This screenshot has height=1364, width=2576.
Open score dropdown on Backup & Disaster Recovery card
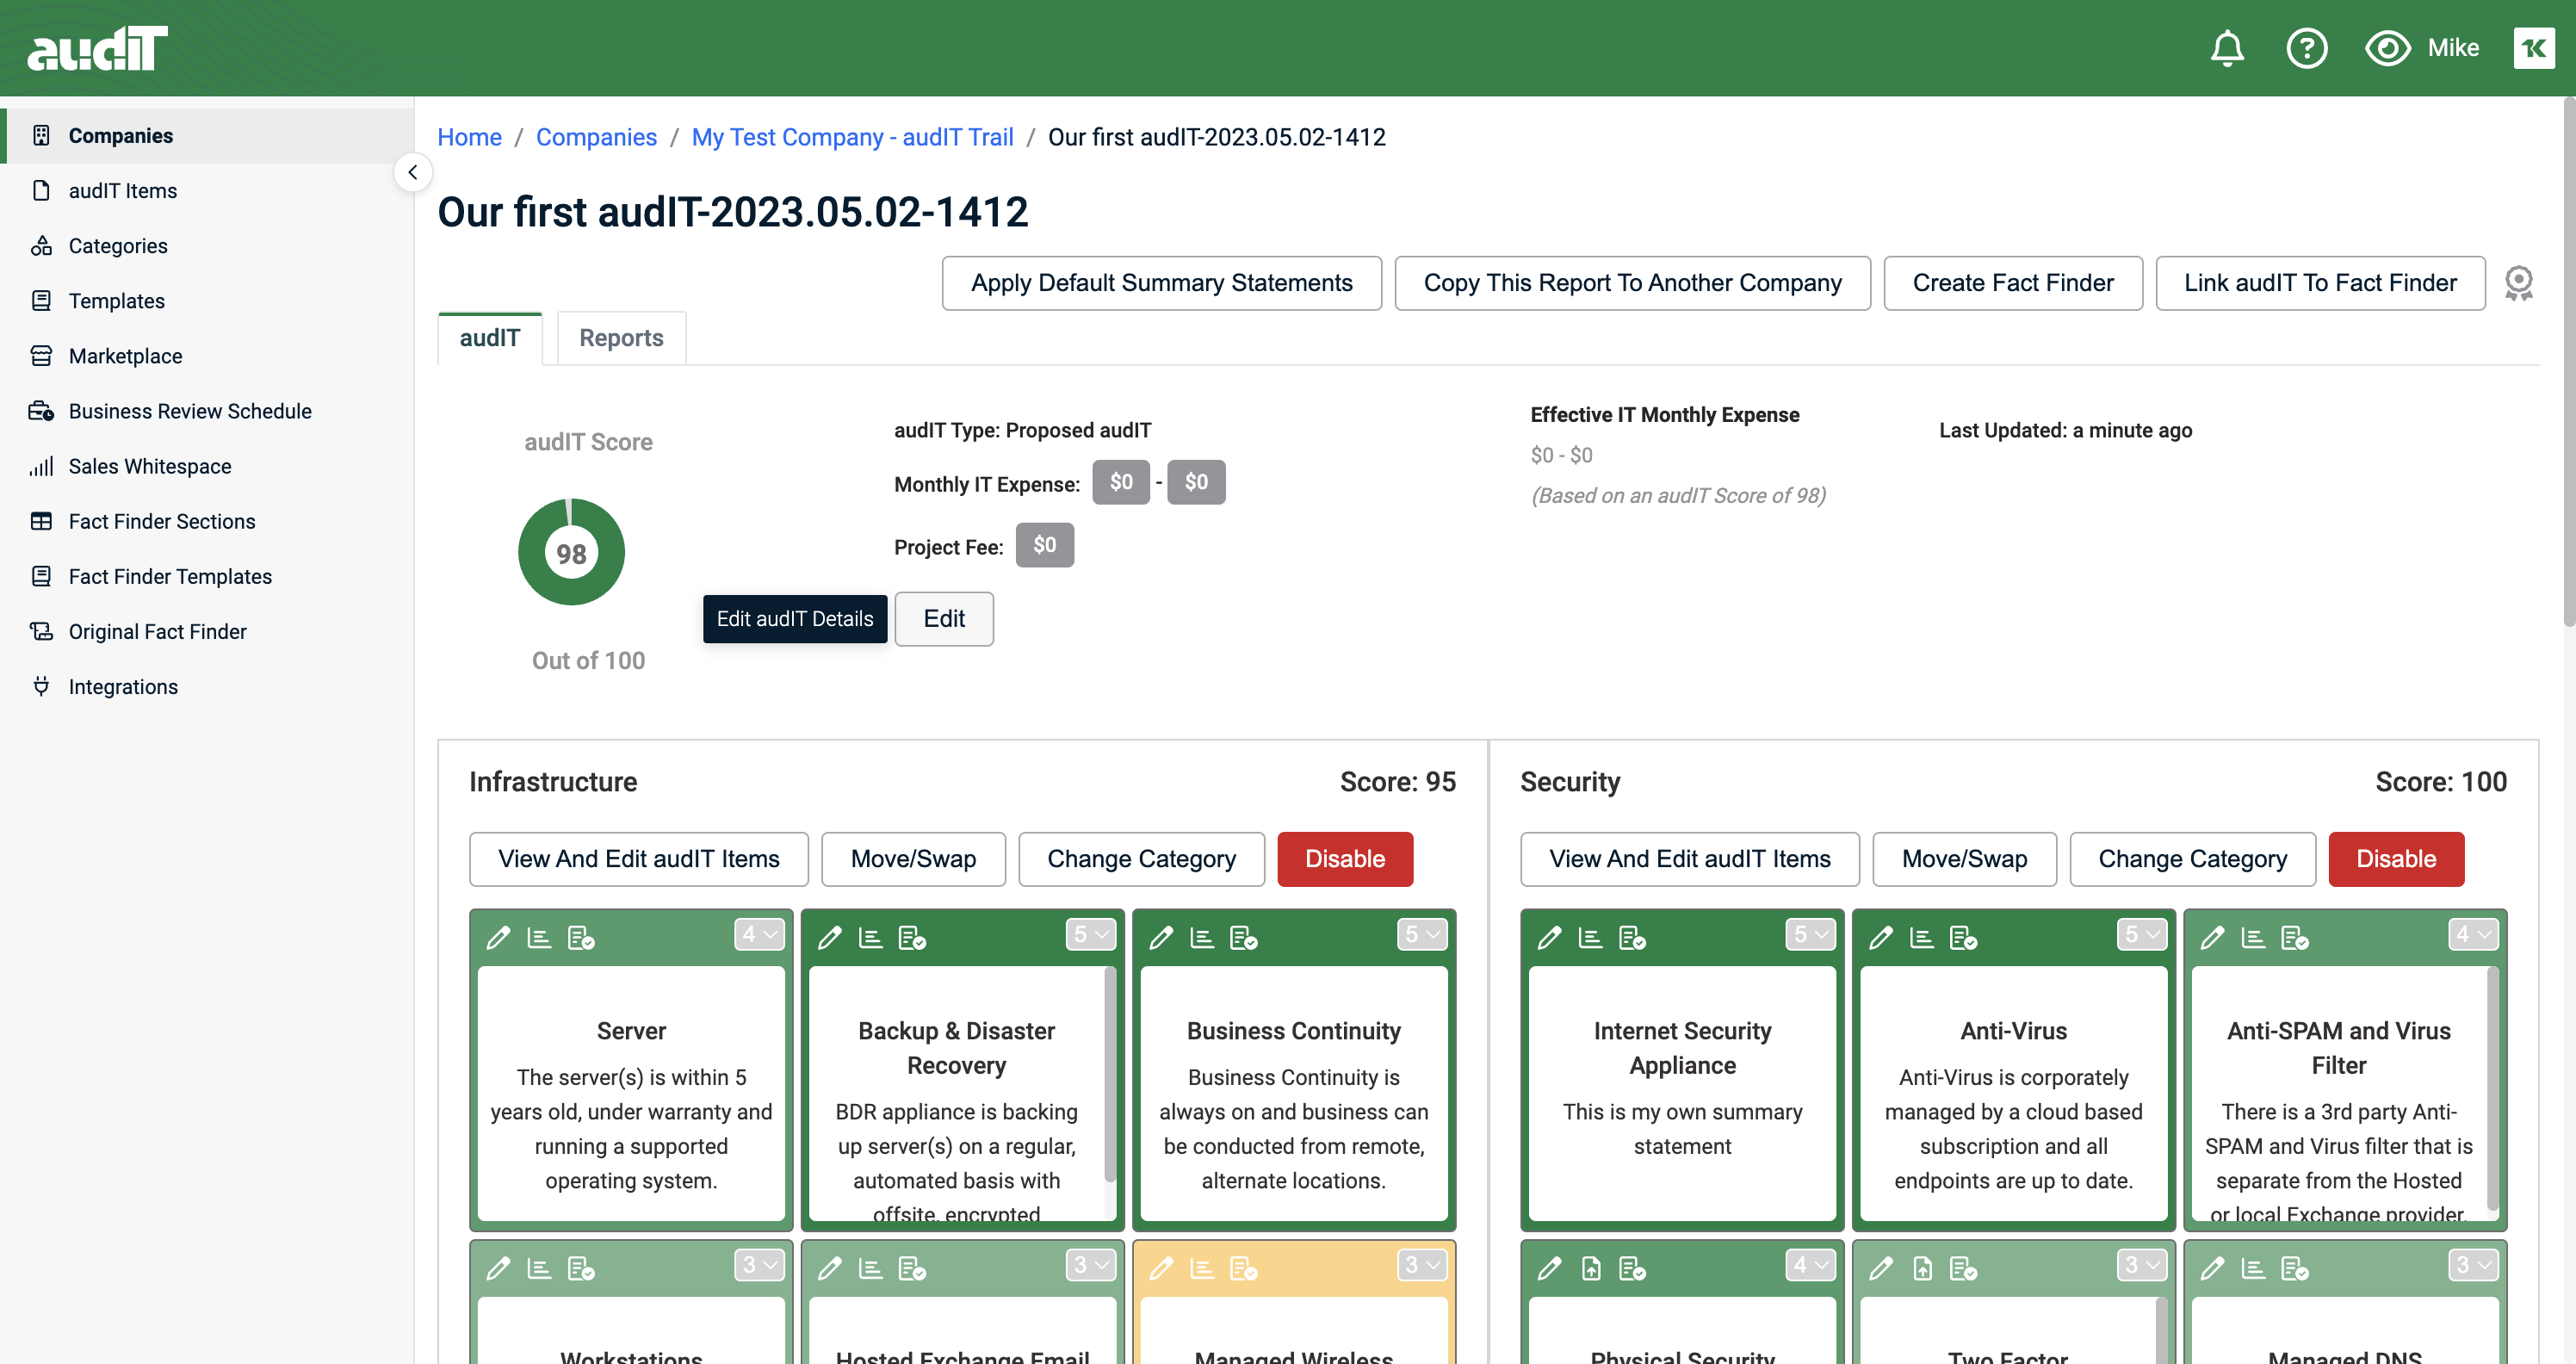click(x=1090, y=934)
